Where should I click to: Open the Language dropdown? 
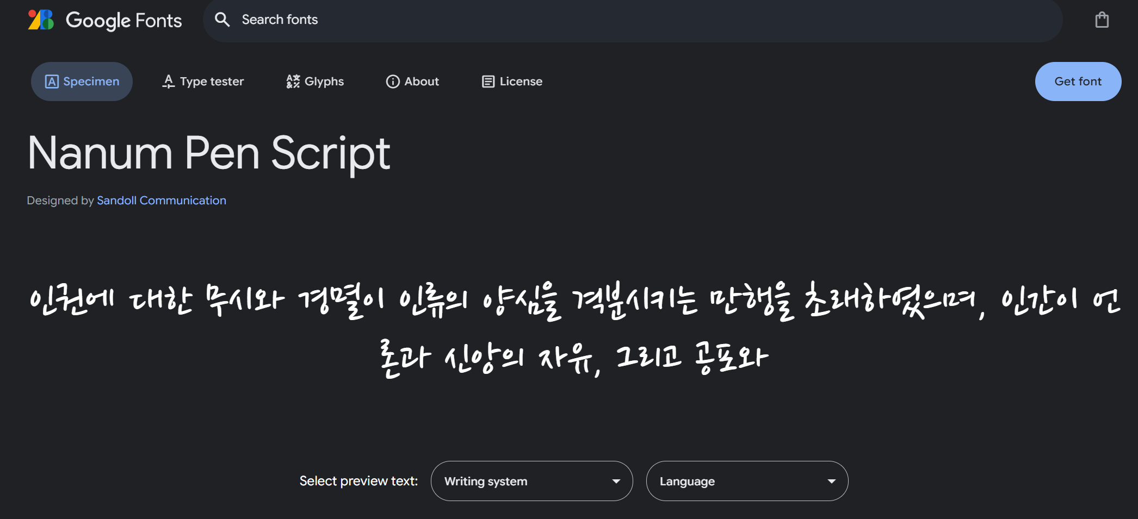click(x=747, y=481)
